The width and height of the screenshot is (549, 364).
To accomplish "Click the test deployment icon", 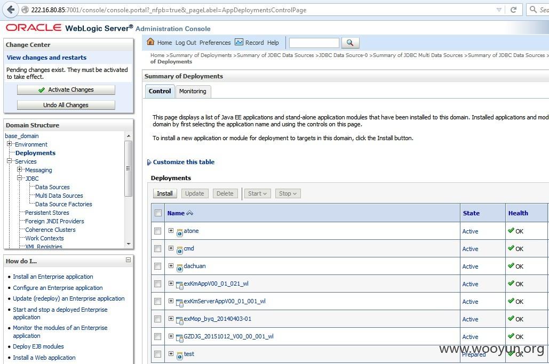I will click(180, 355).
